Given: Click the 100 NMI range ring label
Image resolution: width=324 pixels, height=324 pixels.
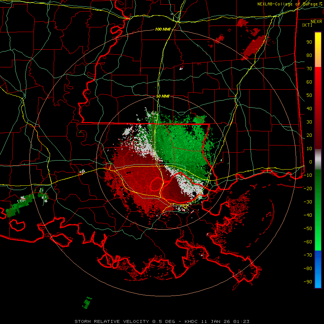Looking at the screenshot, I should [163, 30].
